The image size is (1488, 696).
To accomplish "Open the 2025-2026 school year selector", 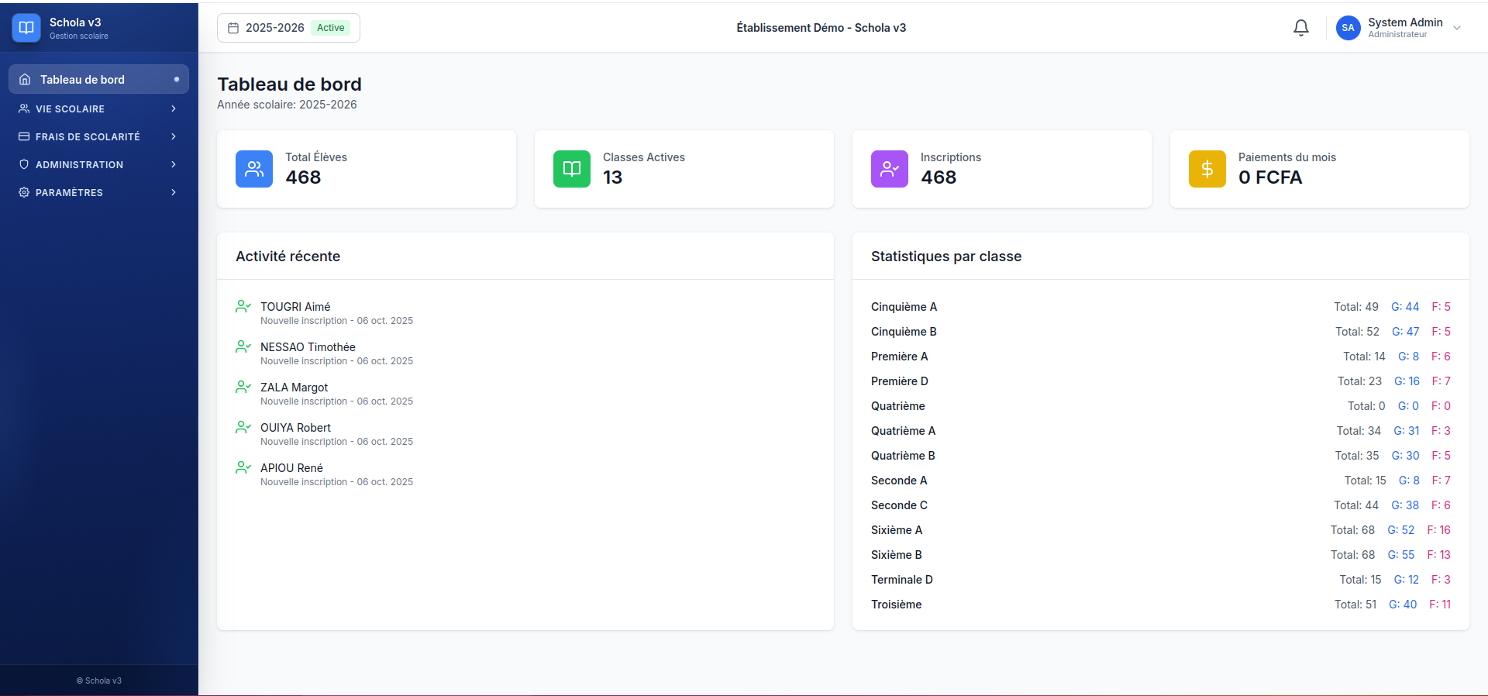I will pos(288,28).
